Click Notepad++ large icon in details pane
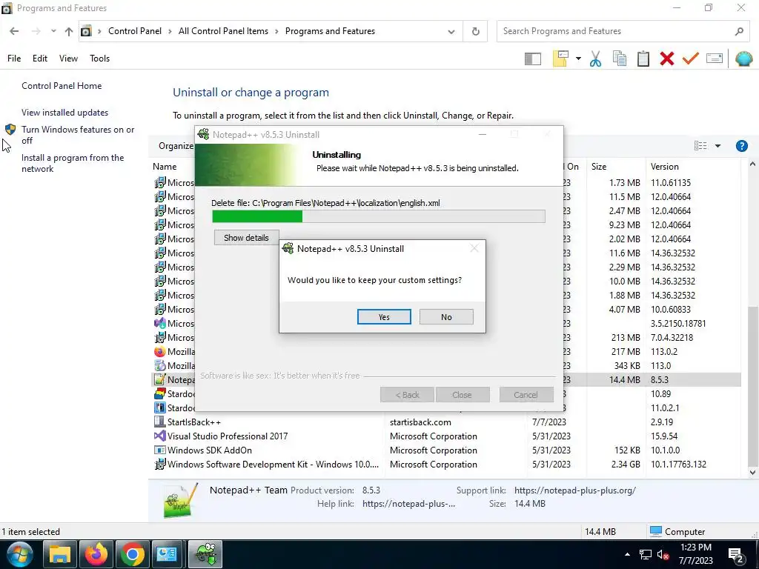Viewport: 759px width, 569px height. [x=180, y=501]
